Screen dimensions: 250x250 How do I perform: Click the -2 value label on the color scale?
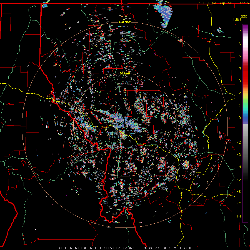point(239,142)
